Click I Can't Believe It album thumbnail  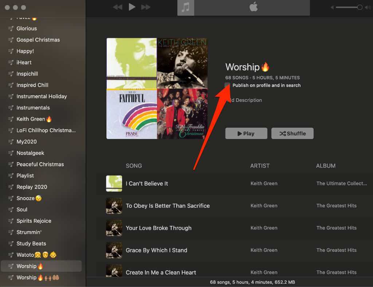coord(114,183)
